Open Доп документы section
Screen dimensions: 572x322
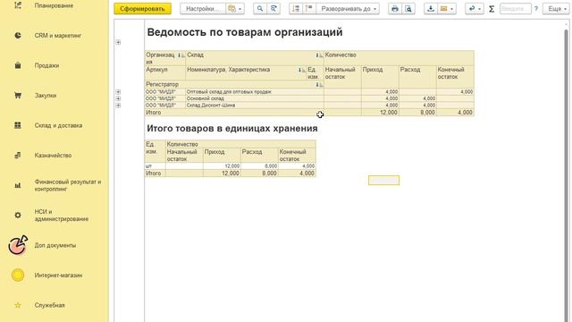click(x=55, y=245)
